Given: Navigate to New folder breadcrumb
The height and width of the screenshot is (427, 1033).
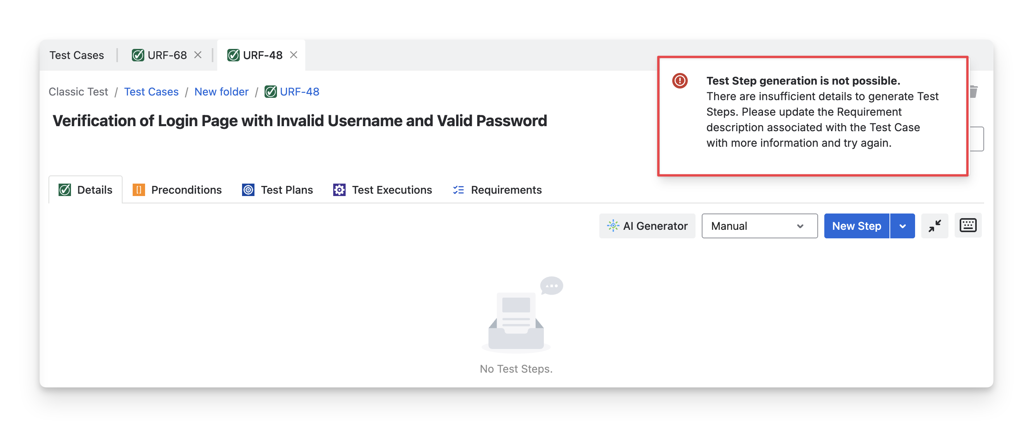Looking at the screenshot, I should (221, 92).
